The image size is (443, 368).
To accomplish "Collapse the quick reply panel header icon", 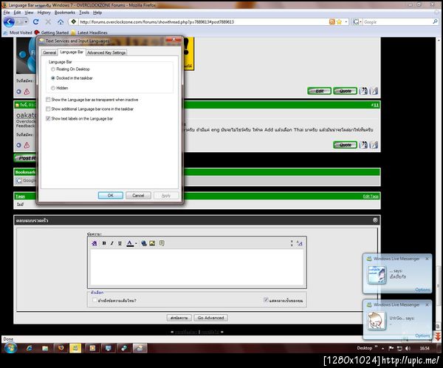I will click(x=375, y=220).
